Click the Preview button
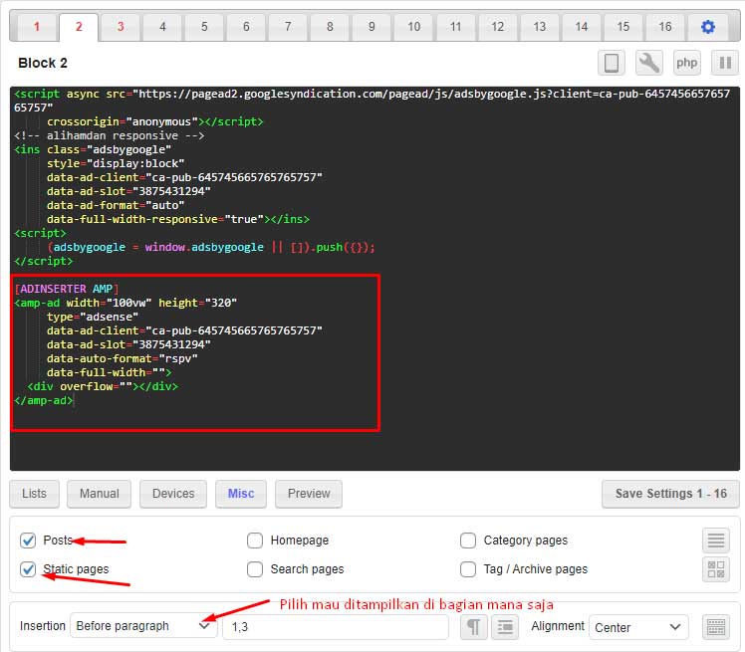This screenshot has height=652, width=745. (309, 494)
